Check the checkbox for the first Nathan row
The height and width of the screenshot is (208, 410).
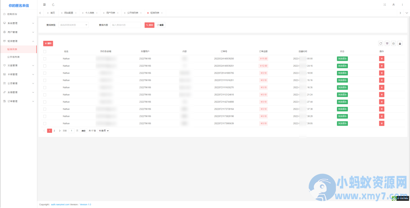(45, 59)
